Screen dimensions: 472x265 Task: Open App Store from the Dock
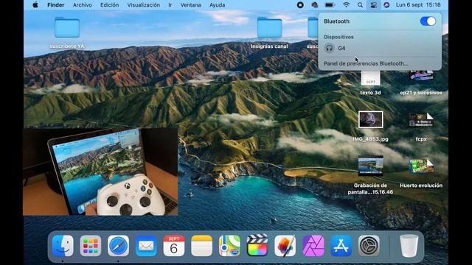point(341,246)
